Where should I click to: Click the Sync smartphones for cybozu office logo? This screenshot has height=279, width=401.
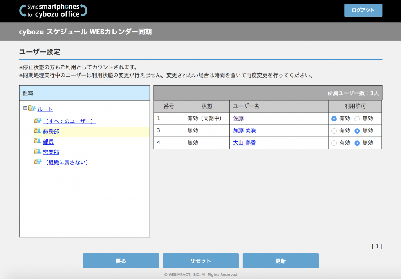(53, 11)
